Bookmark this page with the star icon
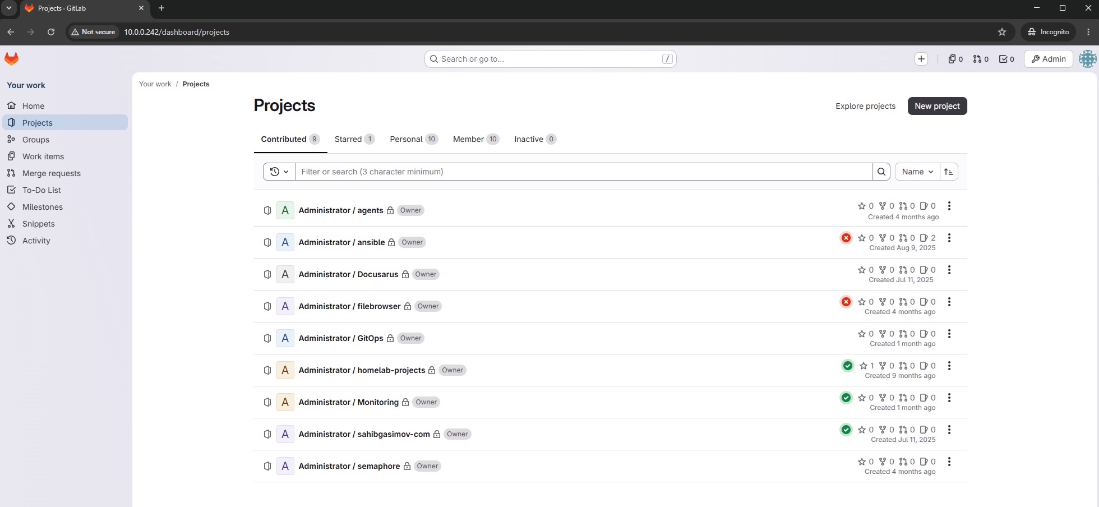This screenshot has width=1099, height=507. (x=1002, y=32)
